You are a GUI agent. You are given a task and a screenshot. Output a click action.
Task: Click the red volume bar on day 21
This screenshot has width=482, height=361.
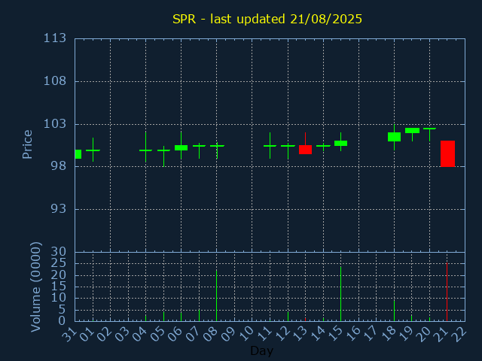point(447,292)
